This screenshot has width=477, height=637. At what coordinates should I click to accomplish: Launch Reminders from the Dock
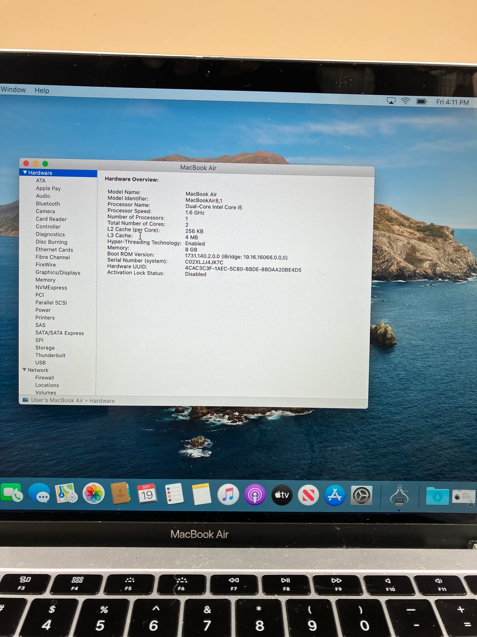click(174, 494)
